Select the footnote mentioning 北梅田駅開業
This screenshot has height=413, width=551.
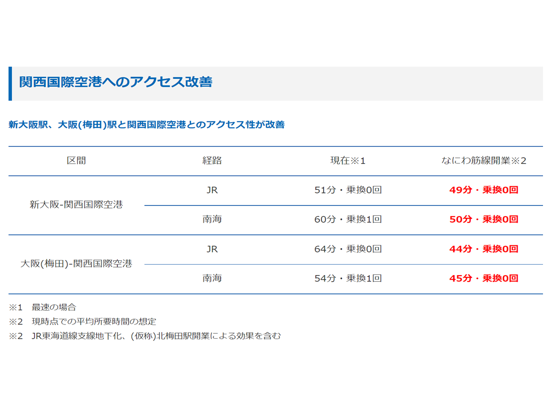pos(145,336)
